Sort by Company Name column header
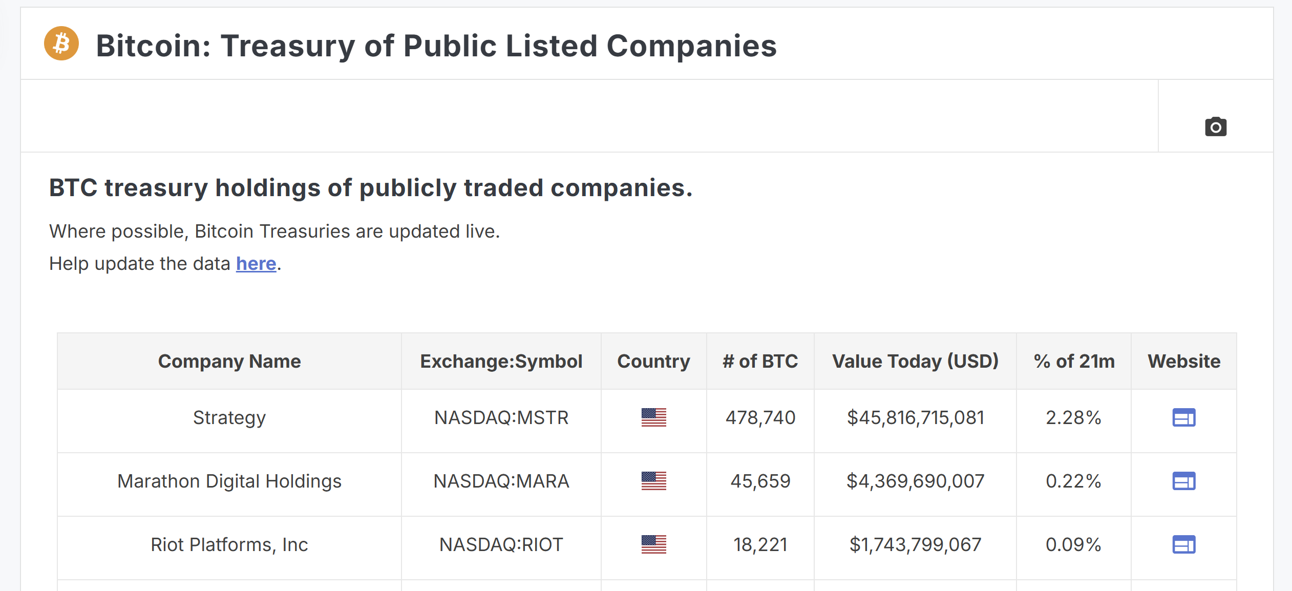Viewport: 1292px width, 591px height. coord(229,362)
